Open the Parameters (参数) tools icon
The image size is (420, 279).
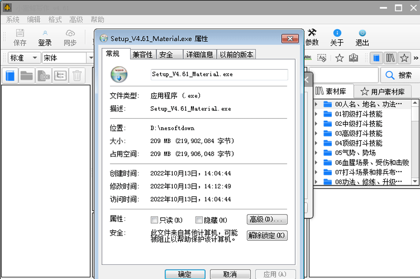pyautogui.click(x=312, y=37)
